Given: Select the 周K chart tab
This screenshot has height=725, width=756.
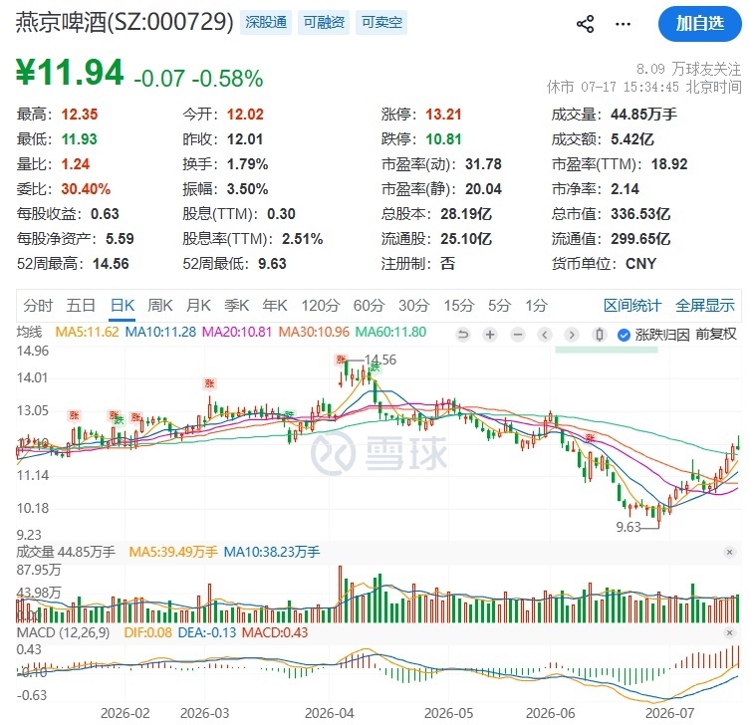Looking at the screenshot, I should (x=160, y=305).
